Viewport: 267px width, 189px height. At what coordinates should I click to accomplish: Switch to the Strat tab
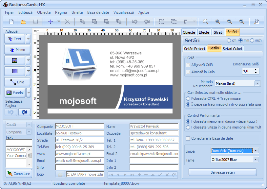[218, 32]
